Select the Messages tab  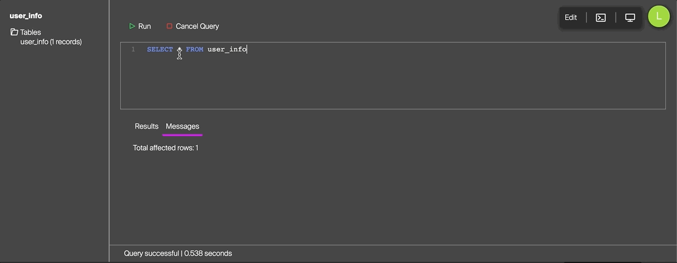pos(182,127)
